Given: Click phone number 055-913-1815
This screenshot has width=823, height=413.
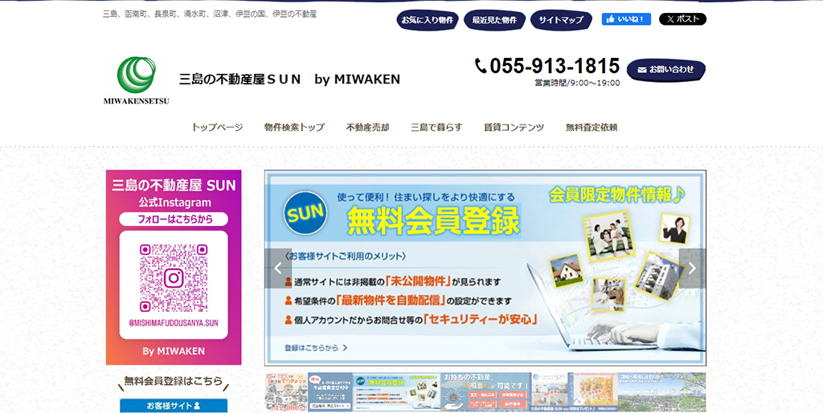Looking at the screenshot, I should click(555, 66).
